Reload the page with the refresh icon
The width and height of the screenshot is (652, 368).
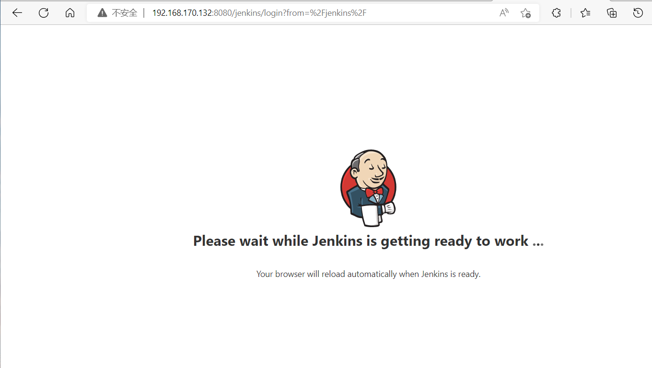(x=44, y=13)
